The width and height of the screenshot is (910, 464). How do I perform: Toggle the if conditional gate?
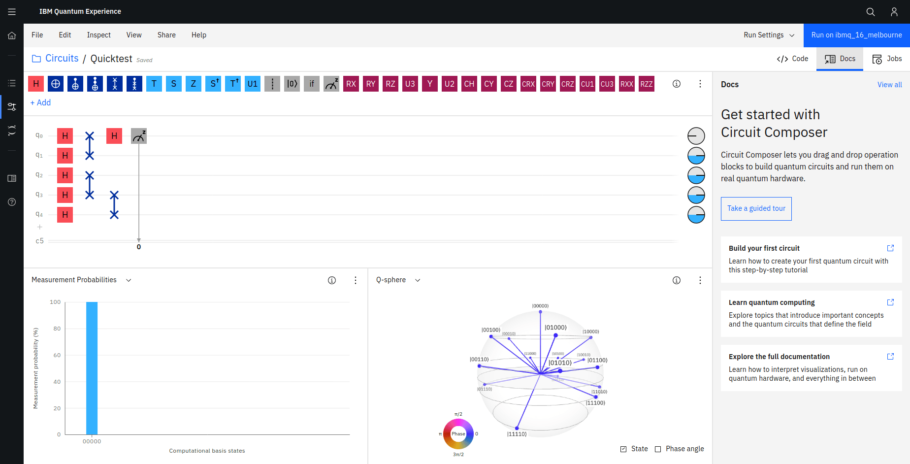[x=312, y=84]
